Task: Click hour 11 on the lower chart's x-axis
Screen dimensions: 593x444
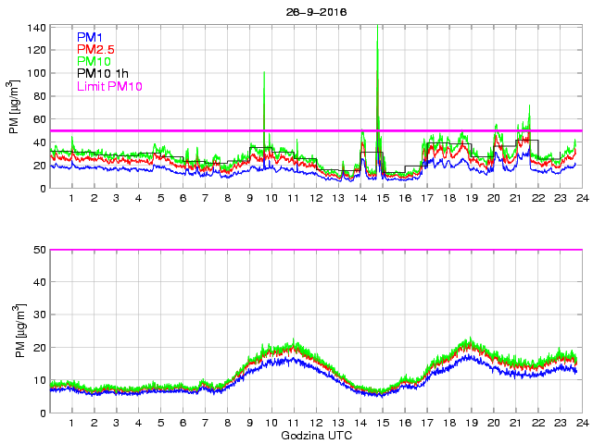Action: [294, 423]
